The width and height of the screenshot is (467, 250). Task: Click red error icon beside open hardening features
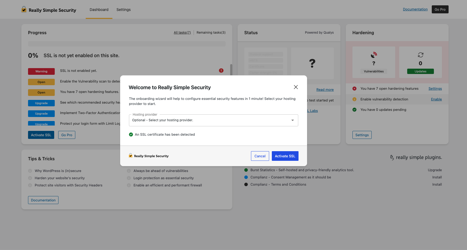[354, 88]
